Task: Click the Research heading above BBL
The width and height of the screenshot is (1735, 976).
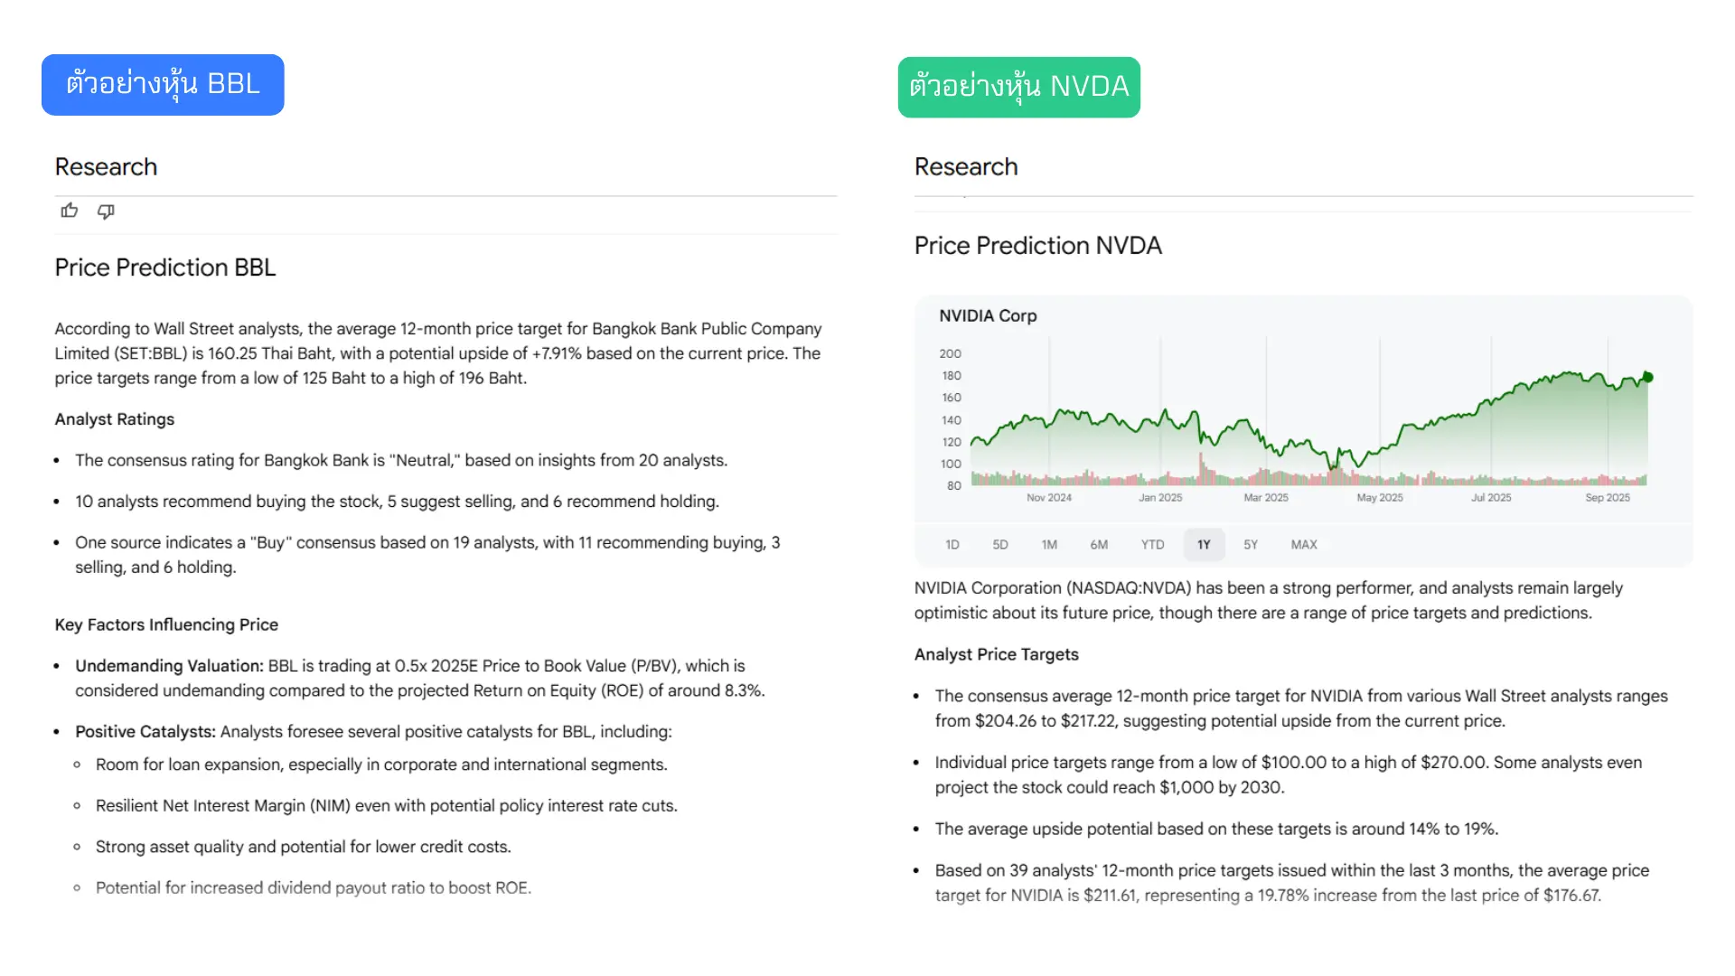Action: click(106, 166)
